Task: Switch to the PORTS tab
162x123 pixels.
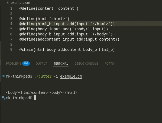Action: click(109, 64)
